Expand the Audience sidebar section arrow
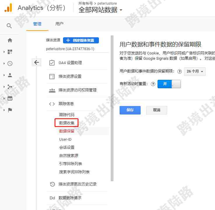Image resolution: width=215 pixels, height=210 pixels. click(x=4, y=75)
